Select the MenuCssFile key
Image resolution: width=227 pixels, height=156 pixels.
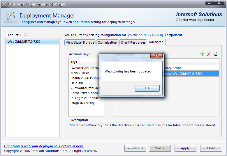click(x=80, y=73)
